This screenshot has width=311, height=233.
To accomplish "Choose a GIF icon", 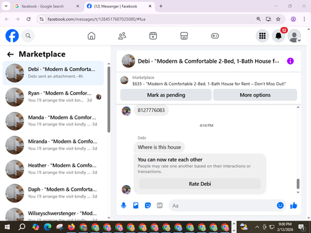I will tap(160, 206).
